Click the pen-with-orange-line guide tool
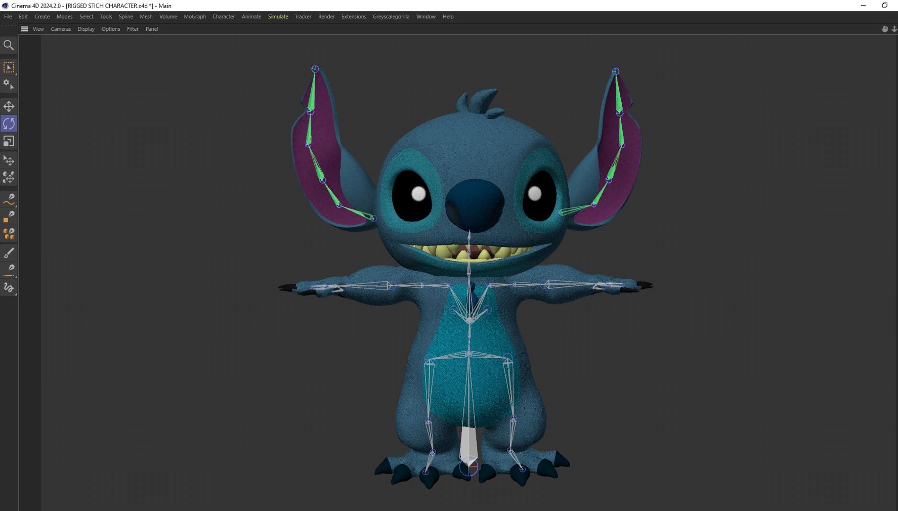 pos(9,270)
